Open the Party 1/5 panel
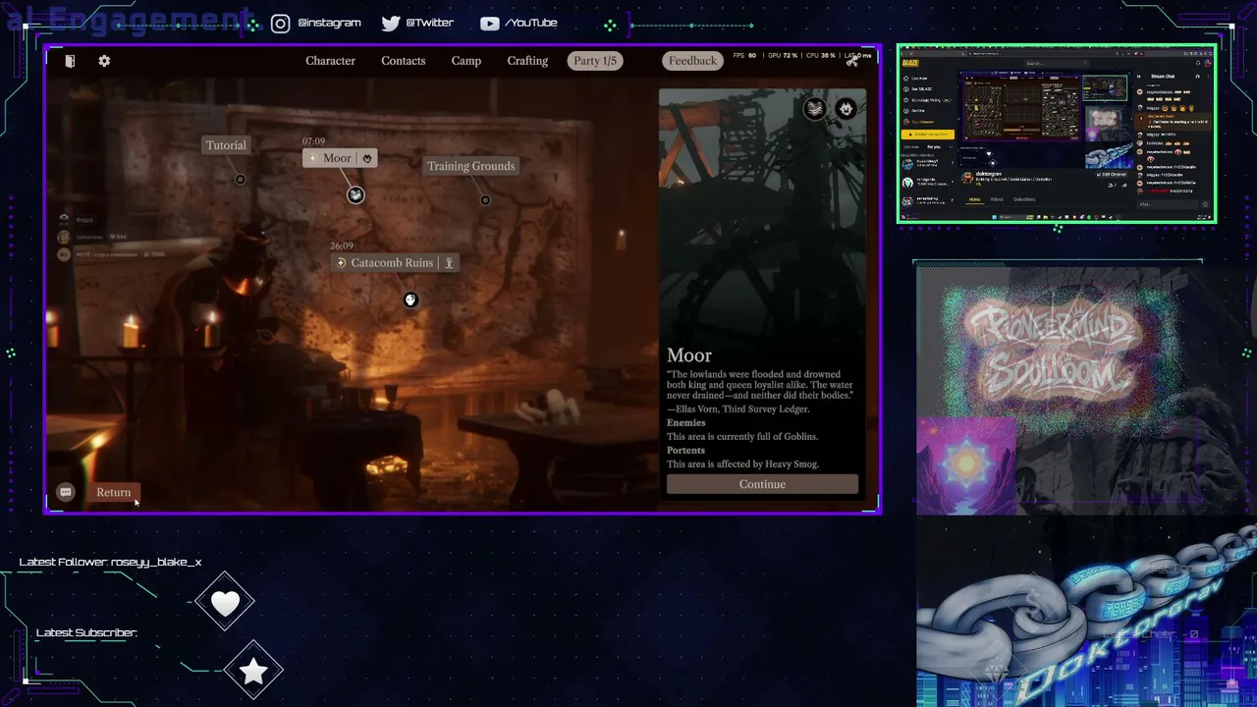The width and height of the screenshot is (1257, 707). tap(595, 61)
